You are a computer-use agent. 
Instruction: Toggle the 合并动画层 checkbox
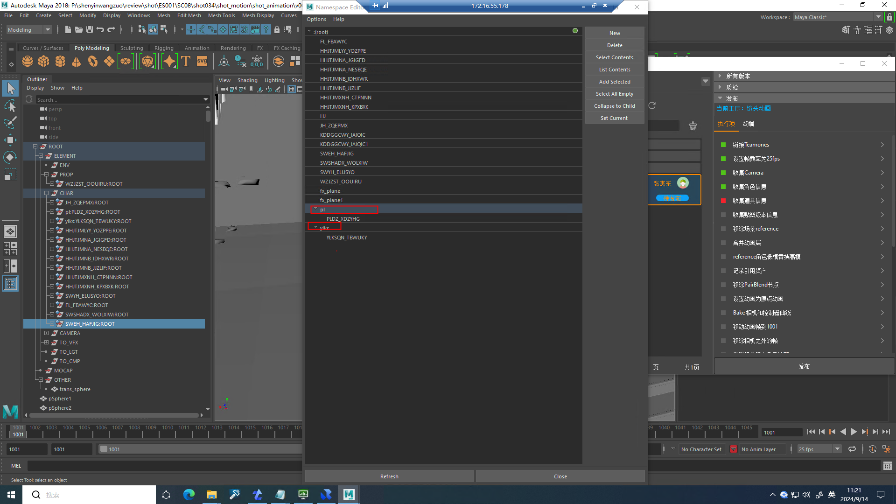[723, 243]
